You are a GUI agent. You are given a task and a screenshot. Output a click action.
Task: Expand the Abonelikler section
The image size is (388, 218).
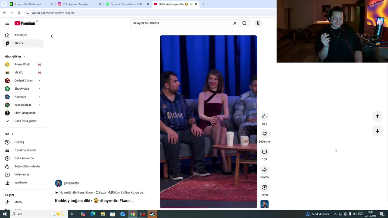pyautogui.click(x=15, y=56)
